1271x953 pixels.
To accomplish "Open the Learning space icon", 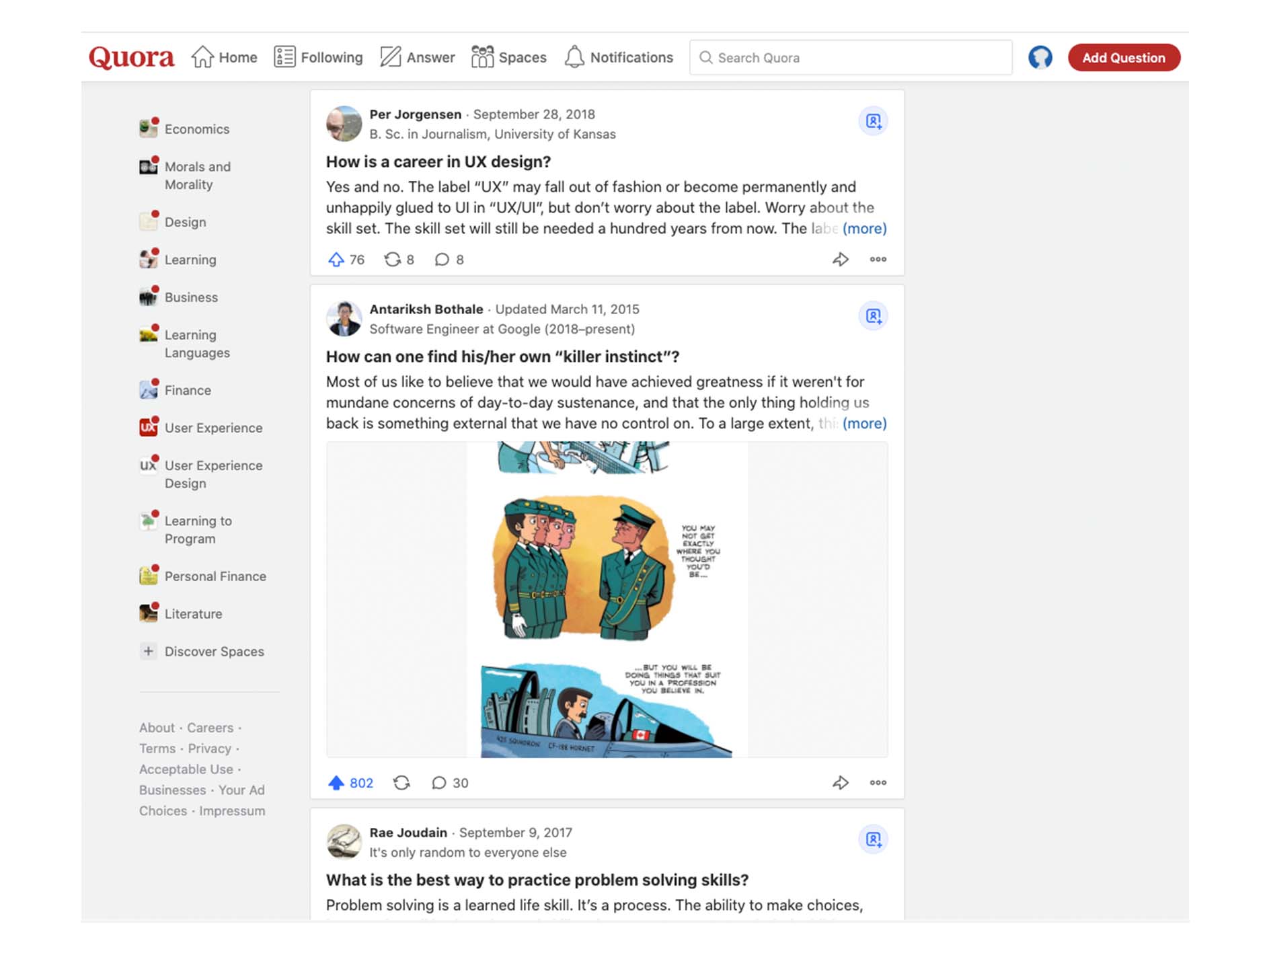I will [x=149, y=259].
